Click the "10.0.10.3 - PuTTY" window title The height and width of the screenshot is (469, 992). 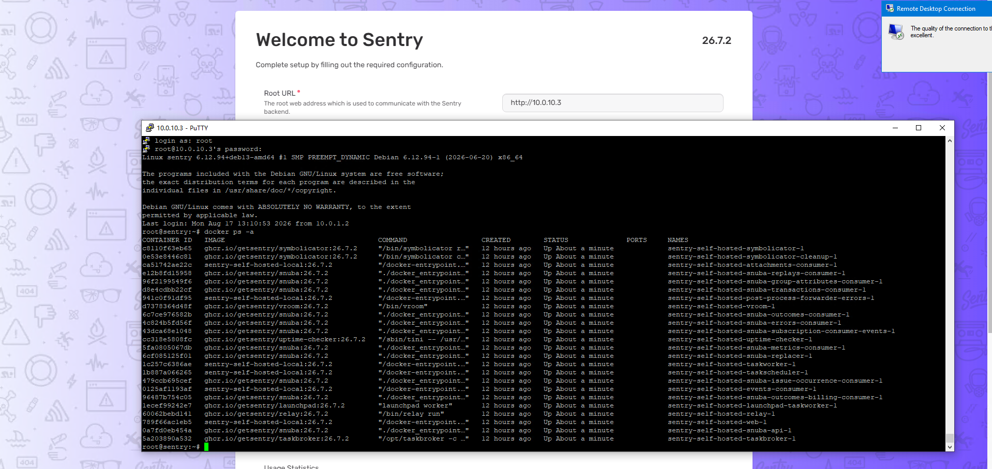183,128
